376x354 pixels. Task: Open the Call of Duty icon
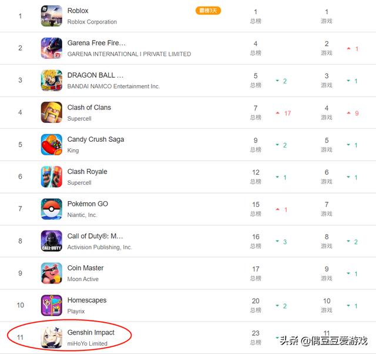pos(52,241)
